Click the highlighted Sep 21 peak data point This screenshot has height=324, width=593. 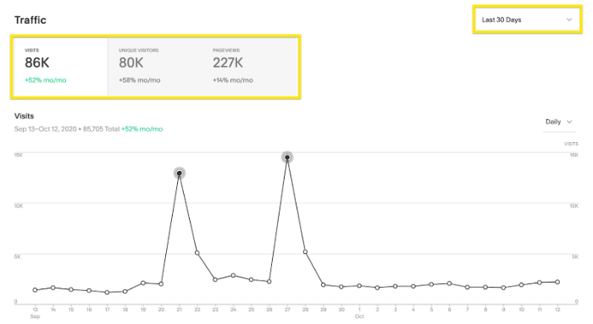(180, 173)
